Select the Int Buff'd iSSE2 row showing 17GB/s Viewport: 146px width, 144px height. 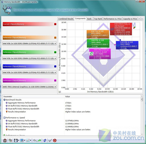tap(72, 106)
